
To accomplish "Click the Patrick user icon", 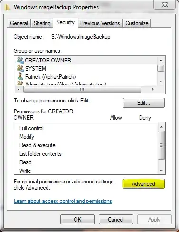I will 20,76.
